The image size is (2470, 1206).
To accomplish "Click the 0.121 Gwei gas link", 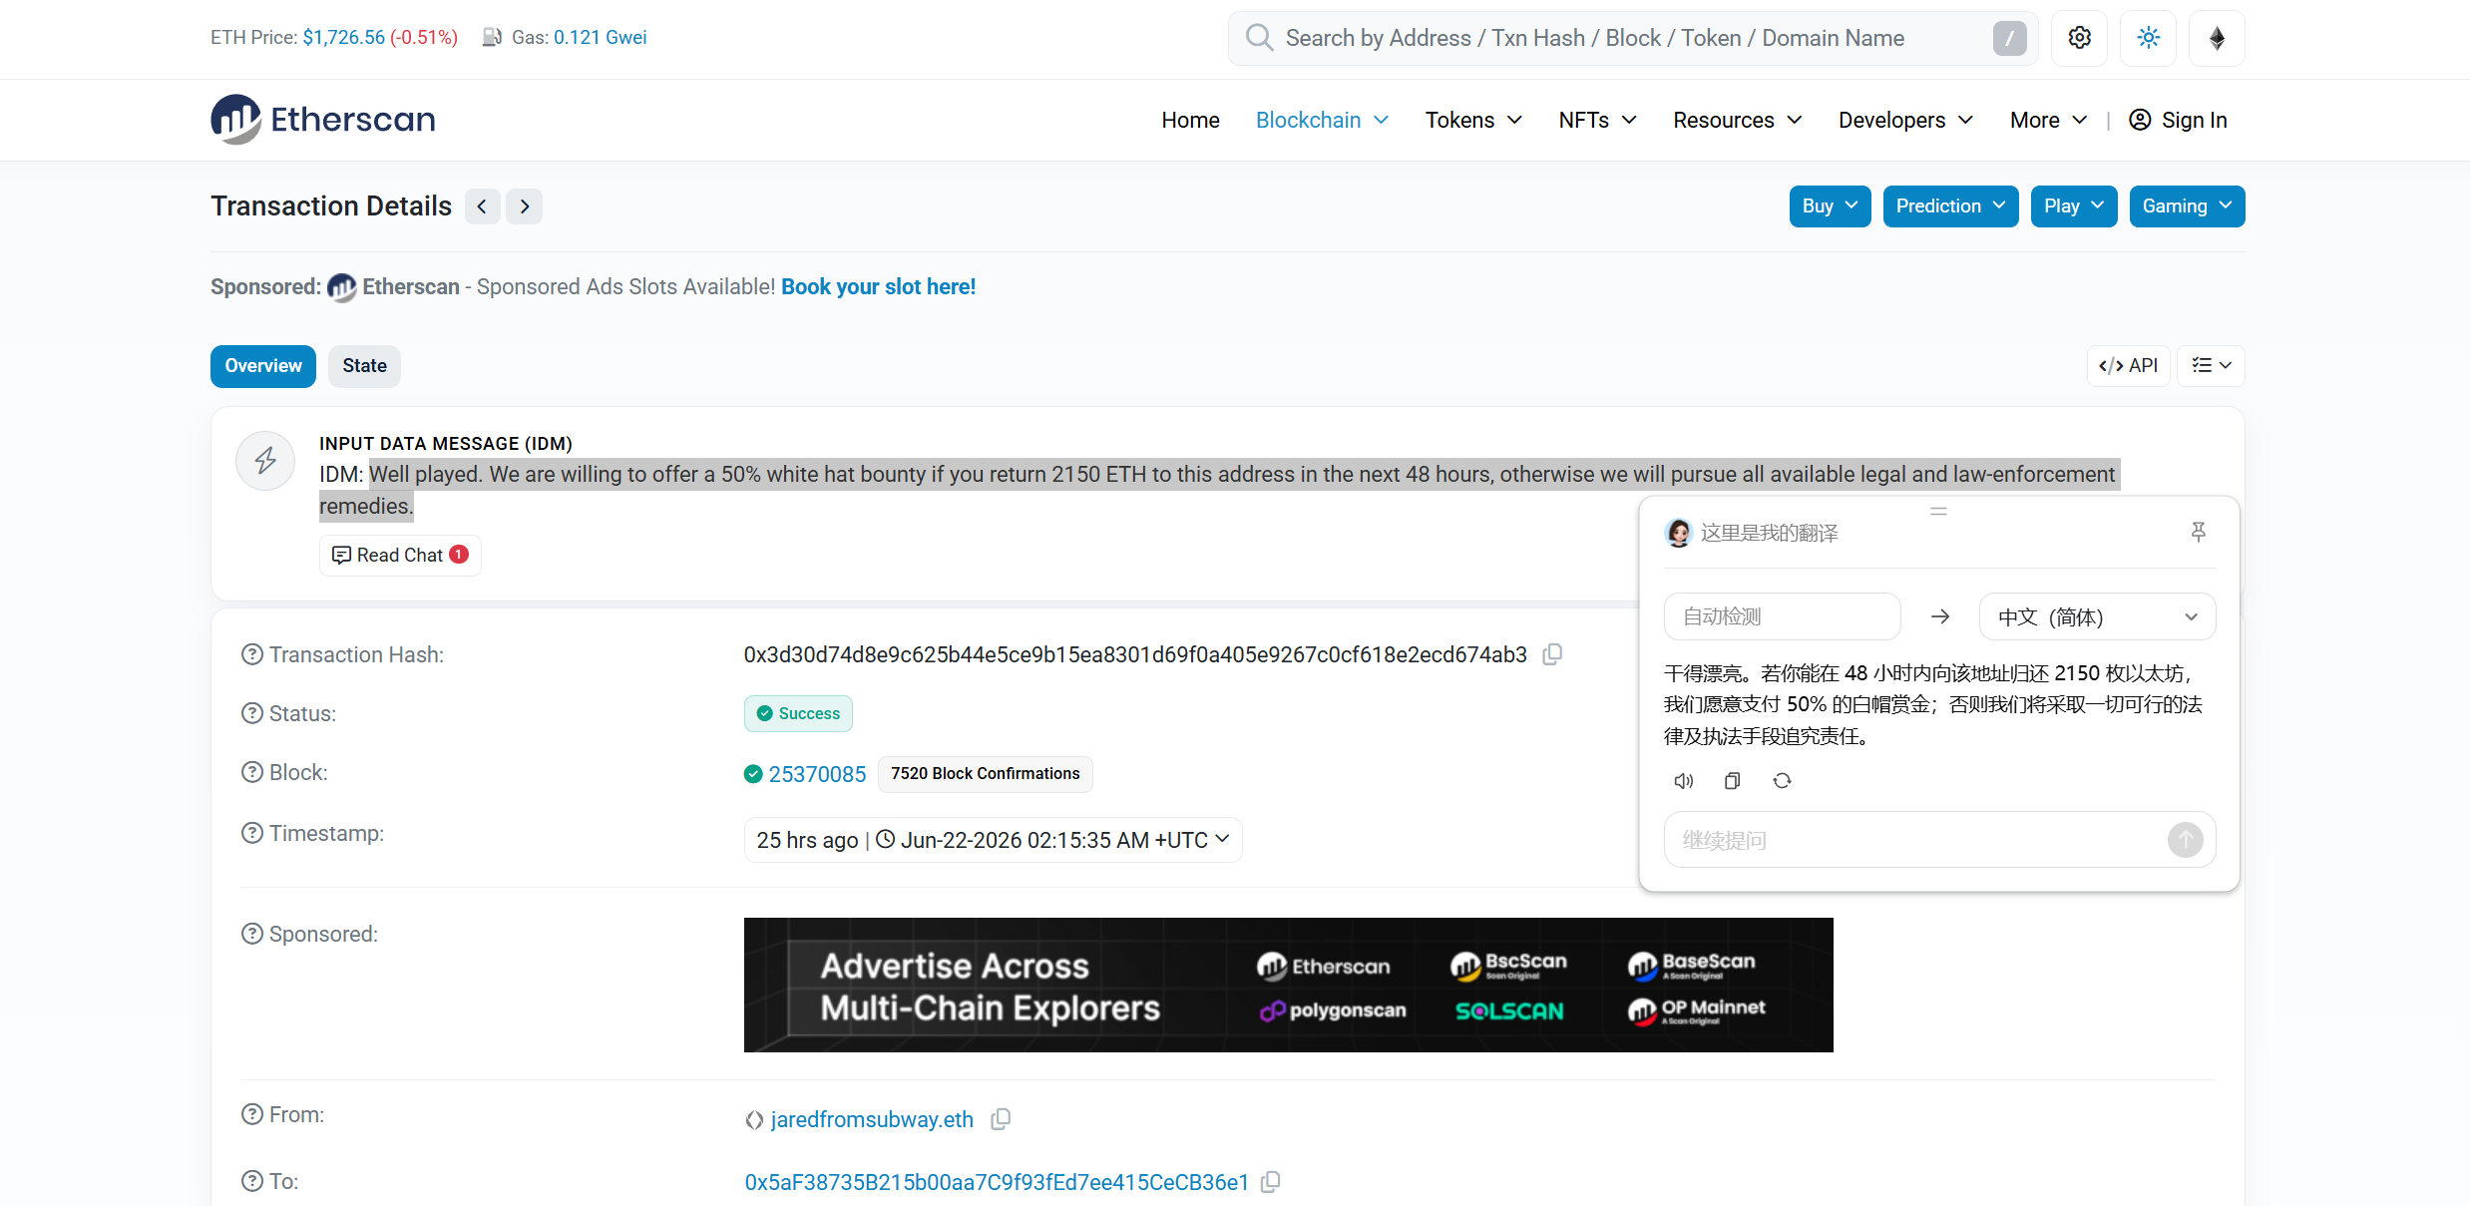I will coord(600,38).
